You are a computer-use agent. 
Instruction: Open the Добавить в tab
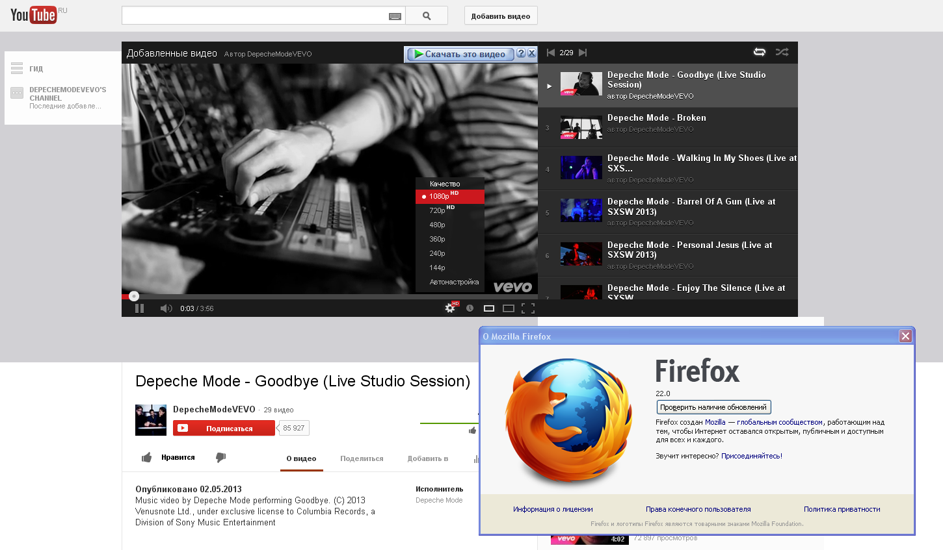coord(428,458)
